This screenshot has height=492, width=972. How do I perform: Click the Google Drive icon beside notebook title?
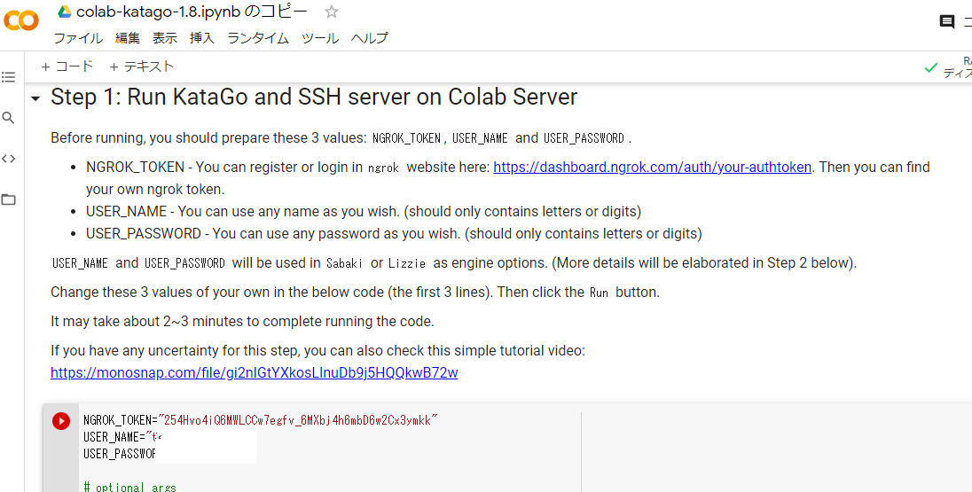pos(65,12)
